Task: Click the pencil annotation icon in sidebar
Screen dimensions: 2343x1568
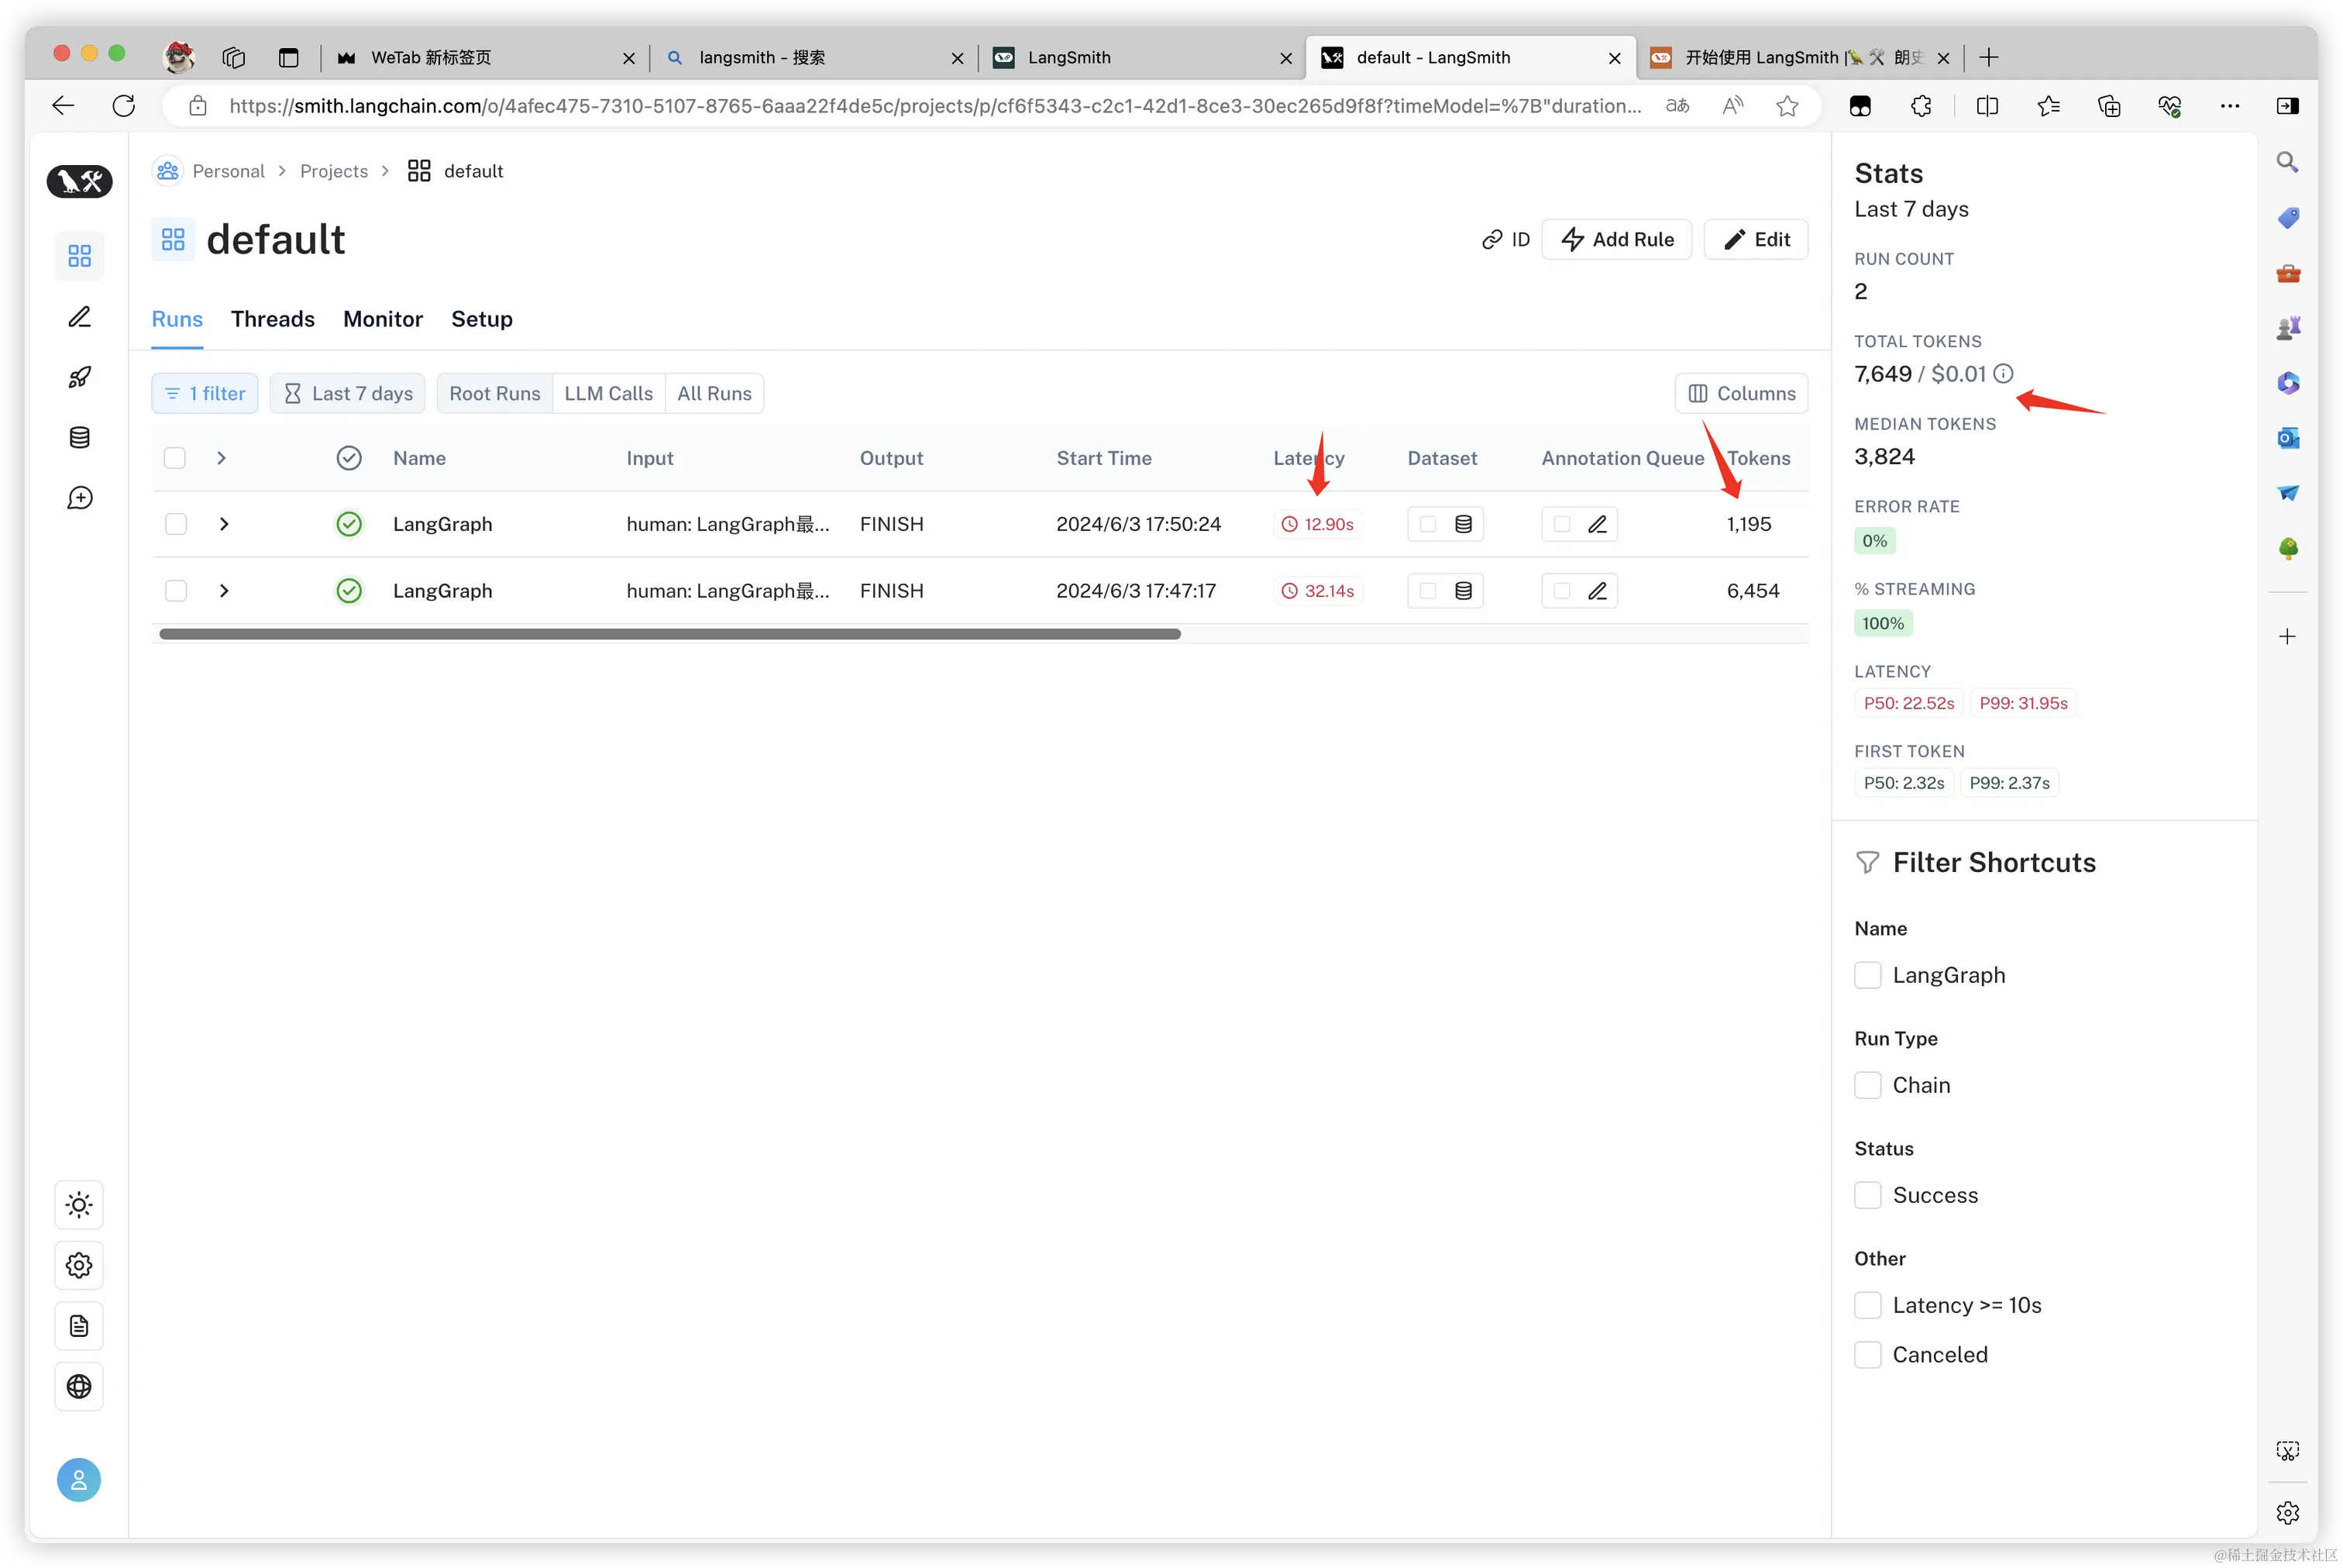Action: click(x=79, y=317)
